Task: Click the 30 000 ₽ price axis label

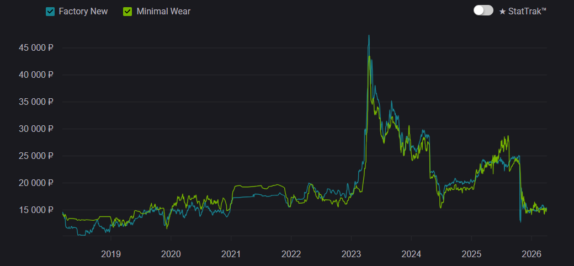Action: 36,129
